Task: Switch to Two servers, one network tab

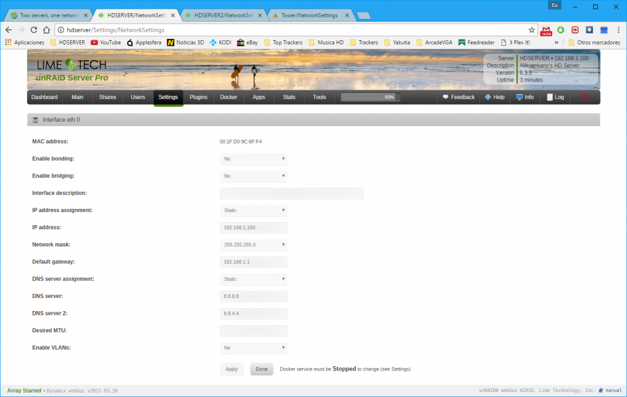Action: 49,15
